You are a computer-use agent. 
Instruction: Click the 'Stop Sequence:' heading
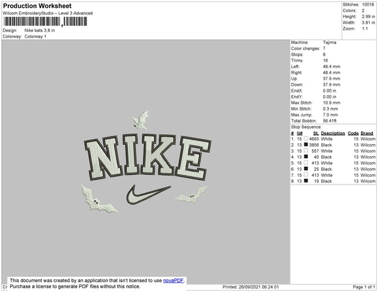pos(306,127)
